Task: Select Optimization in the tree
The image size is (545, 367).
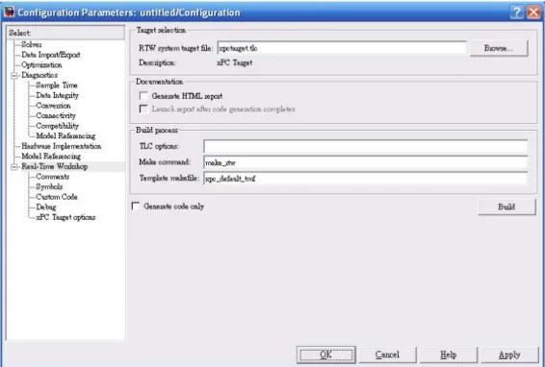Action: pos(41,65)
